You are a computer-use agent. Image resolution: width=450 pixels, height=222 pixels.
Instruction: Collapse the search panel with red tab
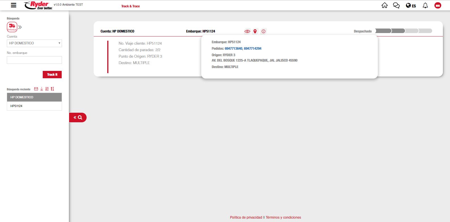[x=78, y=117]
